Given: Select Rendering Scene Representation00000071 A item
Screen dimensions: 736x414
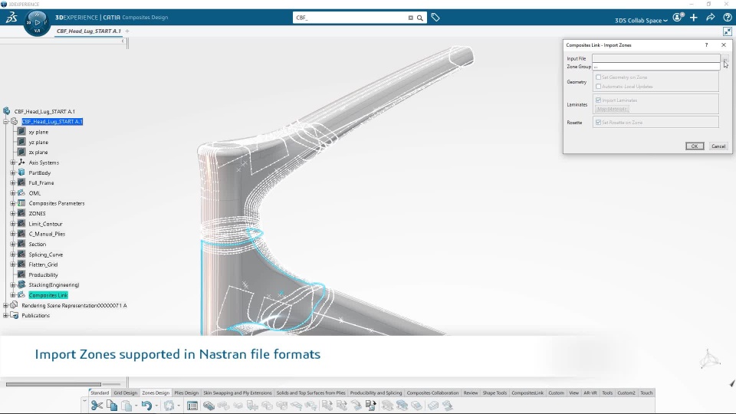Looking at the screenshot, I should 74,305.
